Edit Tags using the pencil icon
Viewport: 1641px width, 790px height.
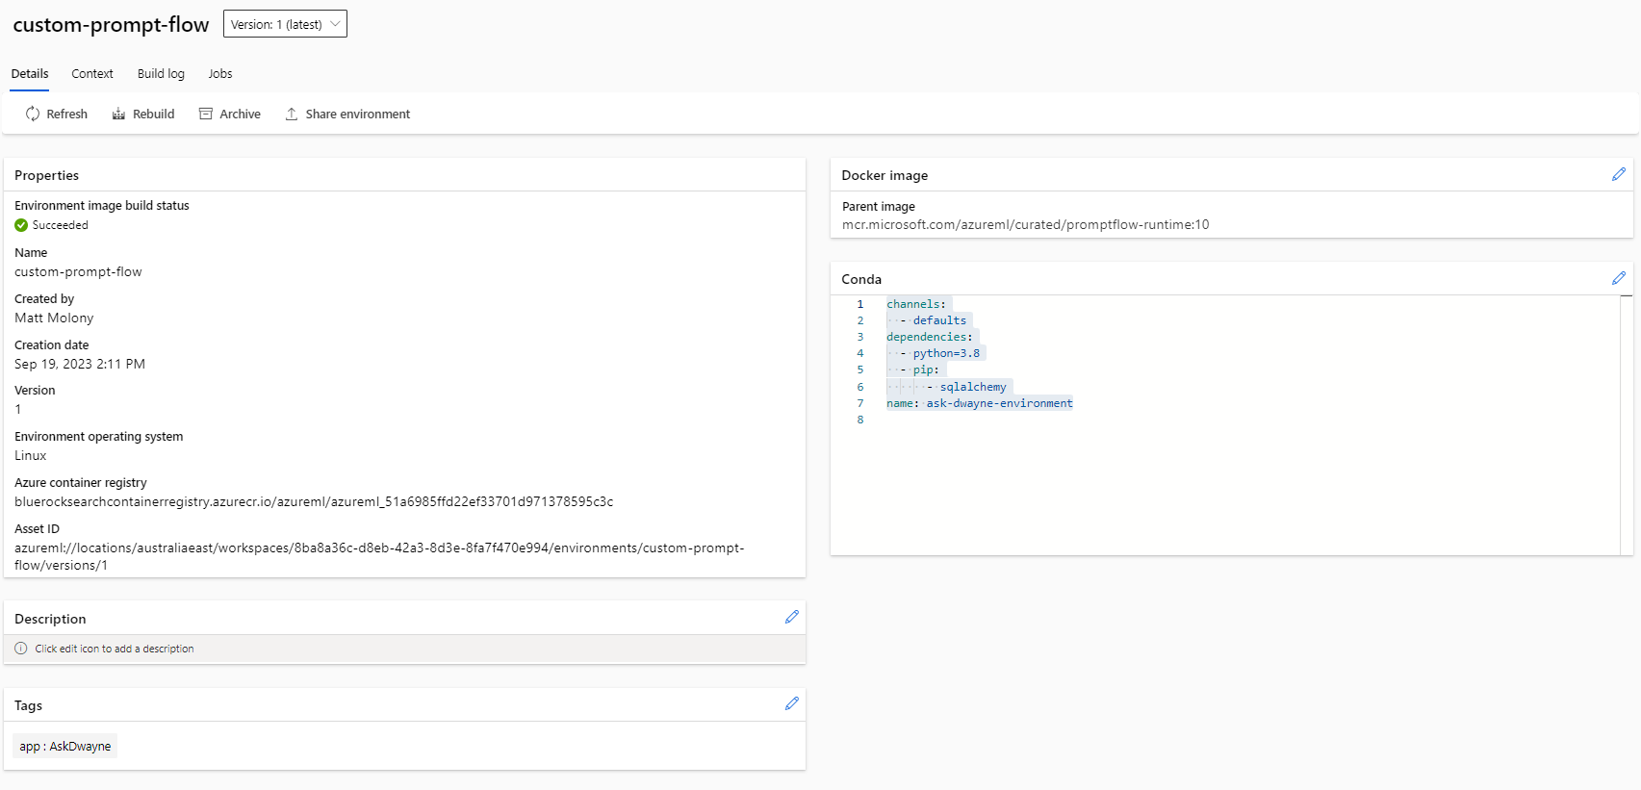[791, 703]
